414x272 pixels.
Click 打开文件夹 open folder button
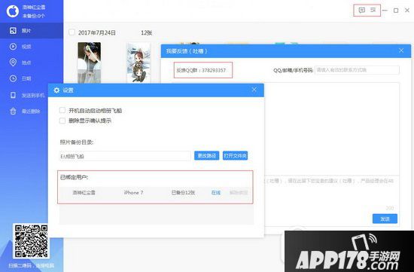tap(236, 156)
